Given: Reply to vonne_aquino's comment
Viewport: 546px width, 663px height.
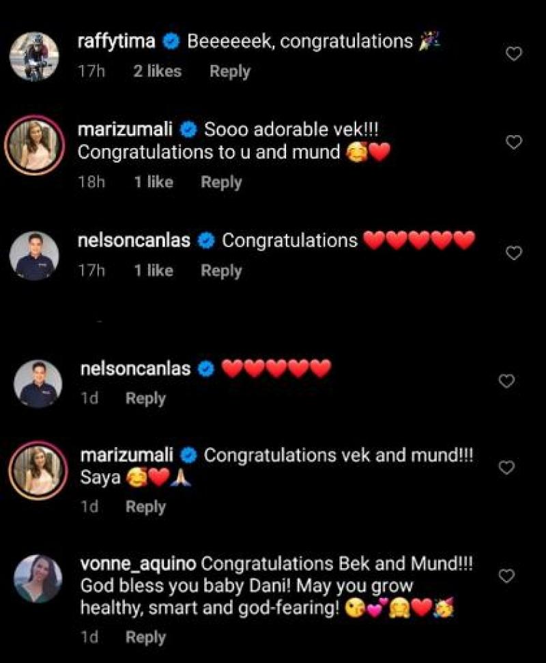Looking at the screenshot, I should point(145,637).
